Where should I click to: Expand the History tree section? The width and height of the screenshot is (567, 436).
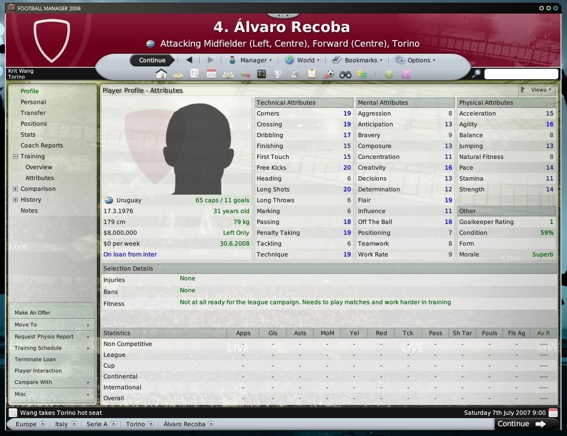click(15, 200)
